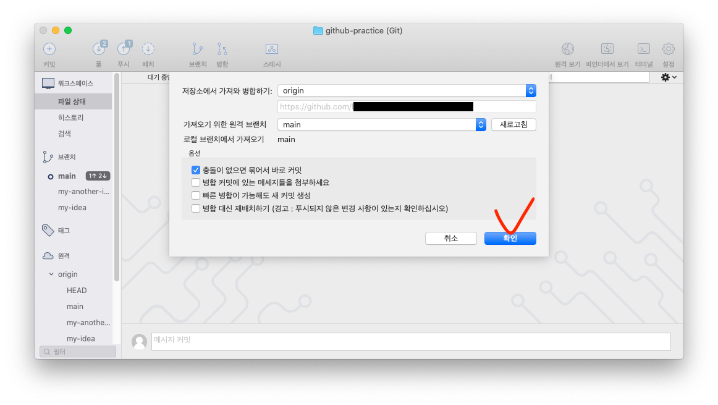Open the origin repository dropdown
This screenshot has width=718, height=405.
(x=407, y=91)
